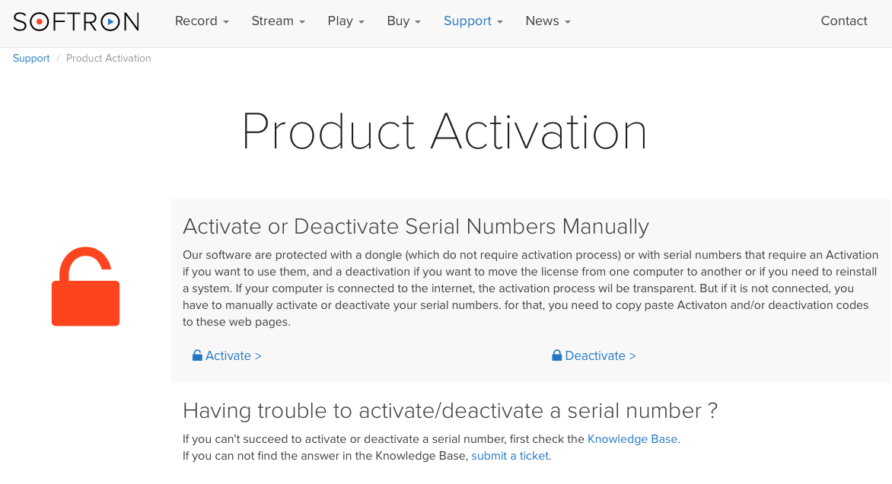This screenshot has height=484, width=892.
Task: Click submit a ticket link
Action: click(510, 456)
